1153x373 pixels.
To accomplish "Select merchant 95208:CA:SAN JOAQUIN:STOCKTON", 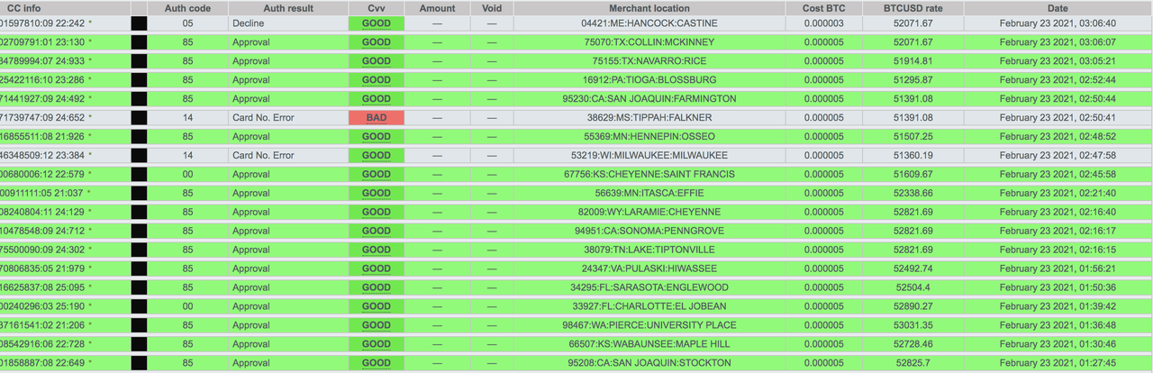I will 649,364.
